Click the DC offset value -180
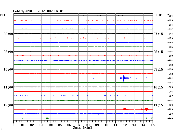The image size is (174, 132). click(170, 52)
